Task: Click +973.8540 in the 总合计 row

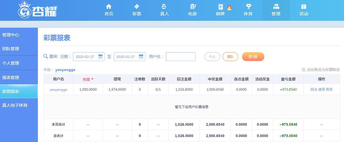Action: tap(288, 136)
